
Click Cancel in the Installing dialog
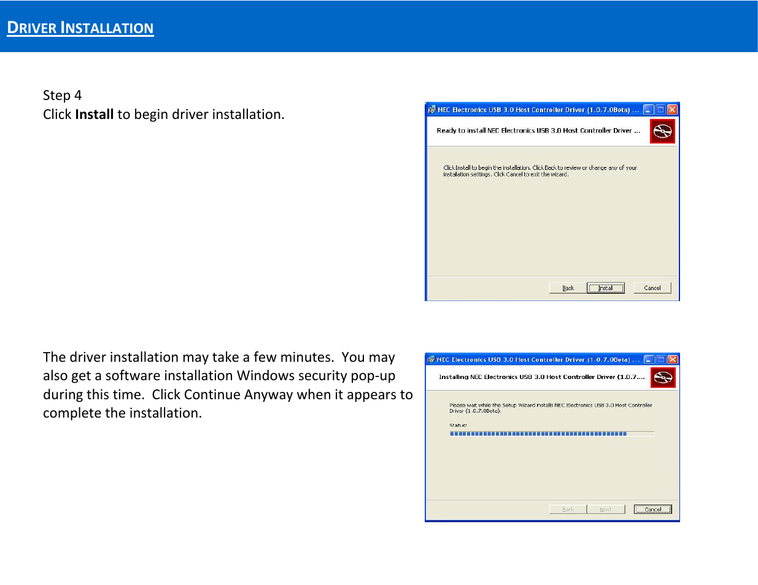(653, 509)
